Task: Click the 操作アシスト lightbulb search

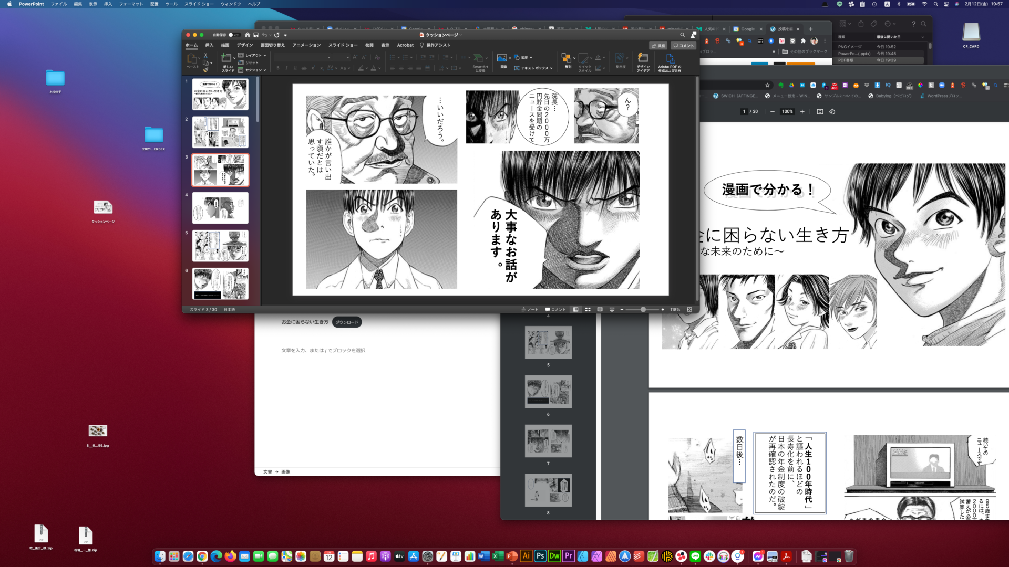Action: pyautogui.click(x=435, y=45)
